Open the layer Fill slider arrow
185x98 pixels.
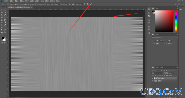[x=173, y=76]
